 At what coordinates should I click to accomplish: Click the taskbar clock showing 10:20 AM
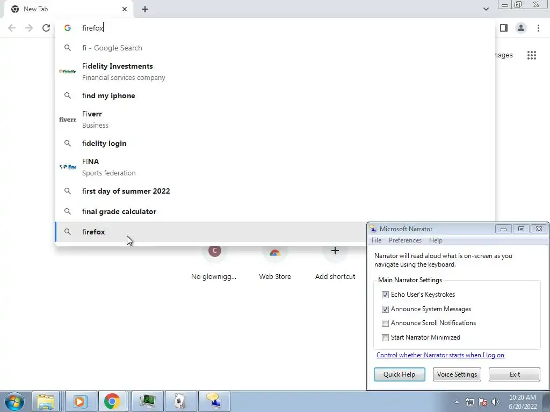click(523, 402)
